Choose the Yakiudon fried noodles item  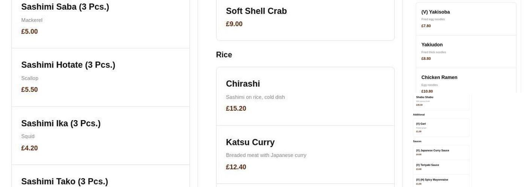pyautogui.click(x=432, y=45)
